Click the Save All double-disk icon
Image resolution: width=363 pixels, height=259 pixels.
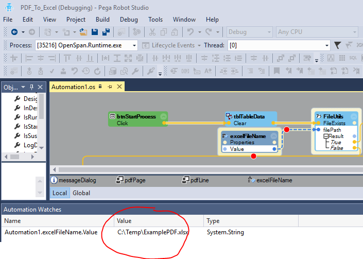coord(106,32)
